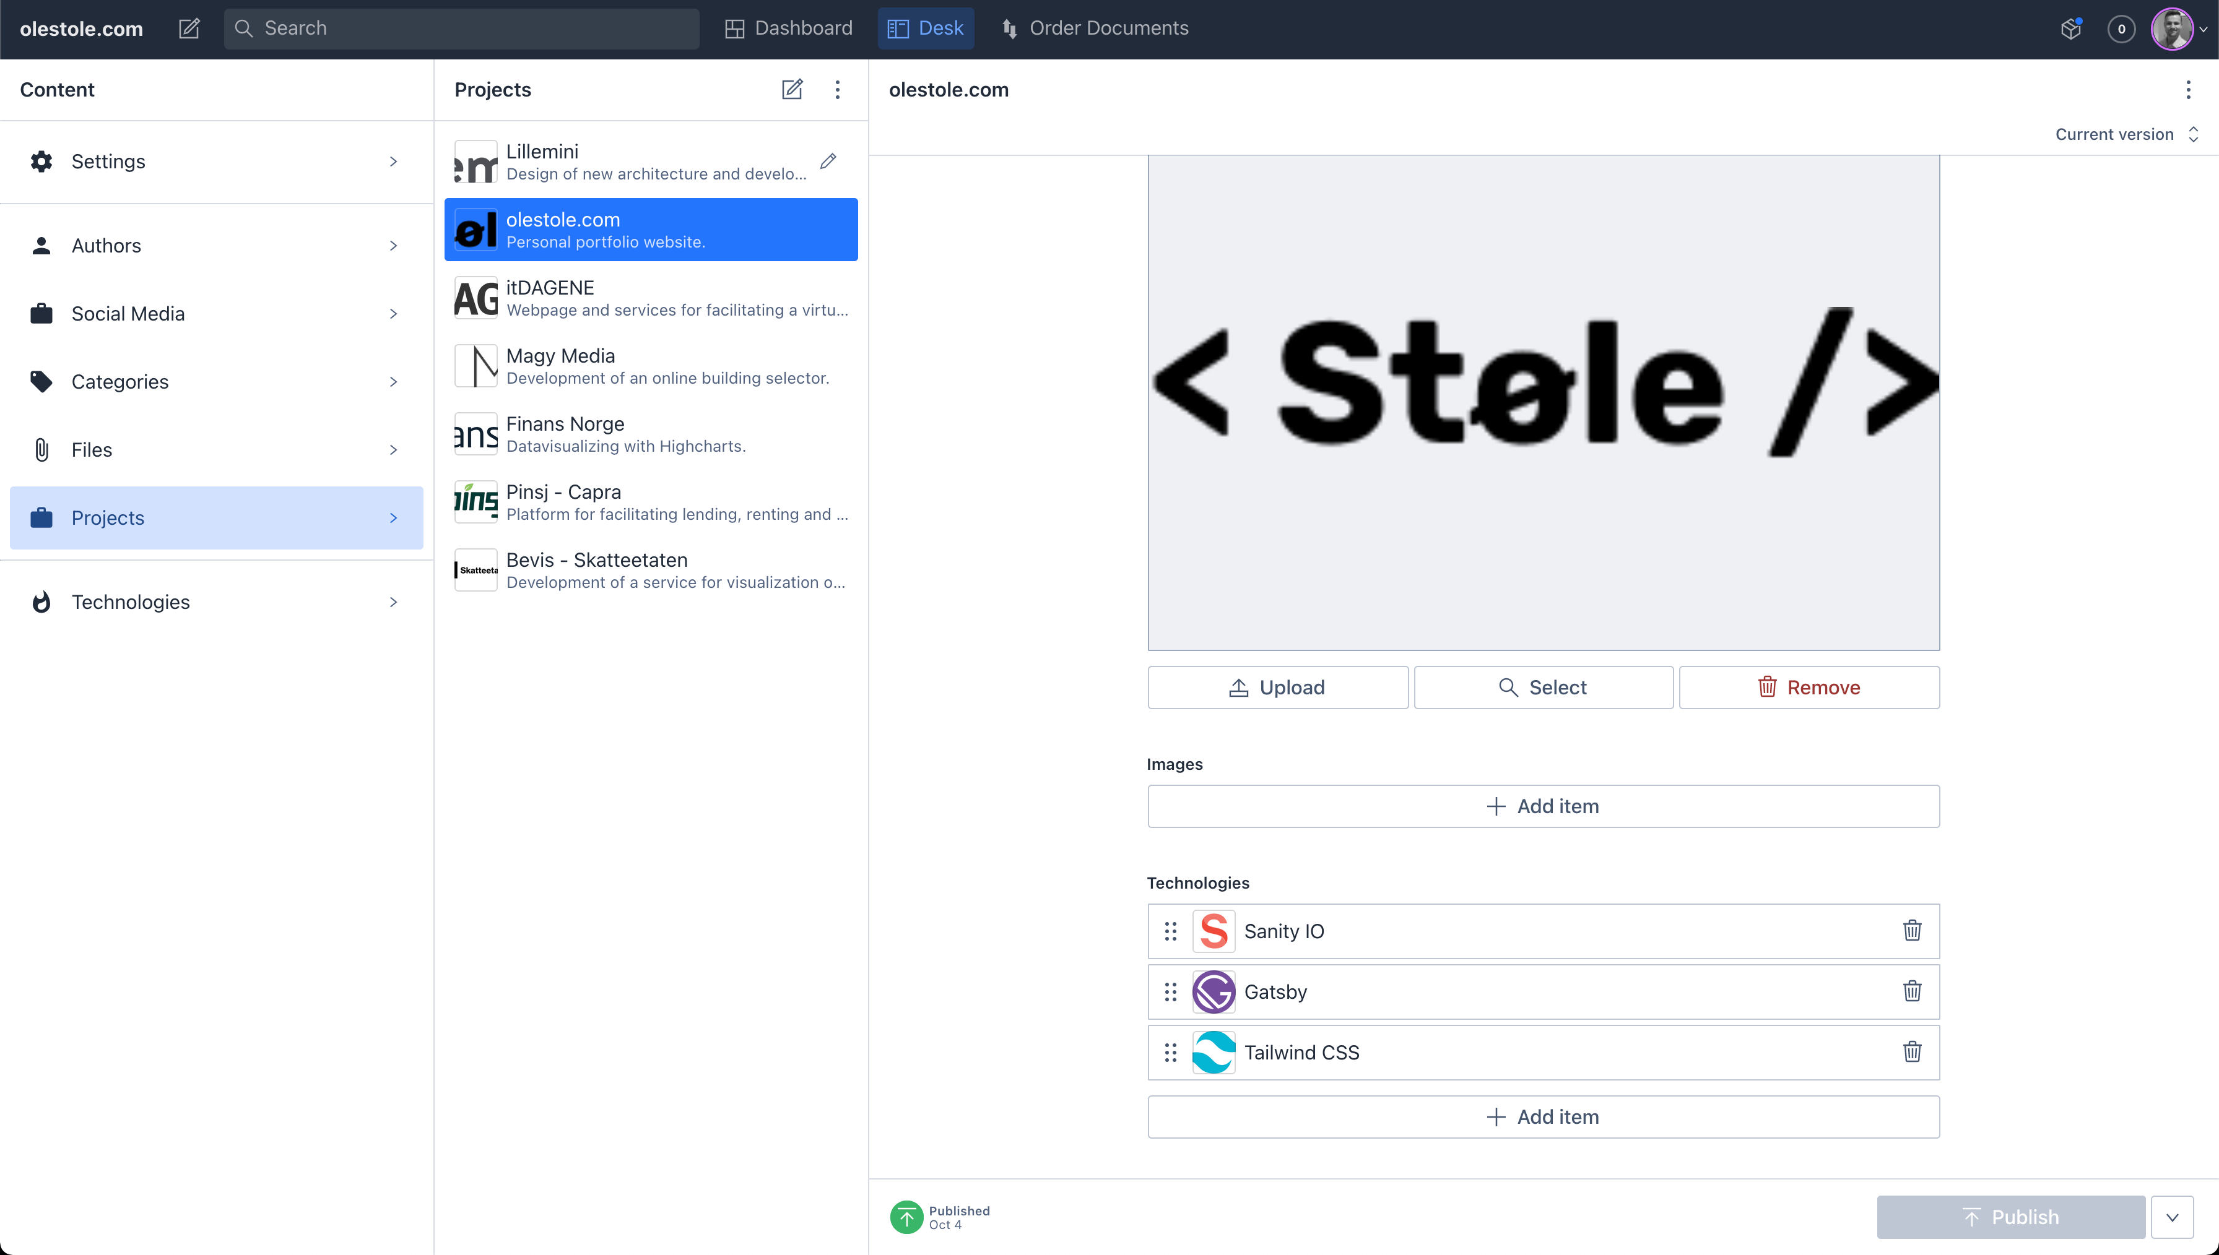Image resolution: width=2219 pixels, height=1255 pixels.
Task: Open the document actions three-dot menu
Action: point(2188,90)
